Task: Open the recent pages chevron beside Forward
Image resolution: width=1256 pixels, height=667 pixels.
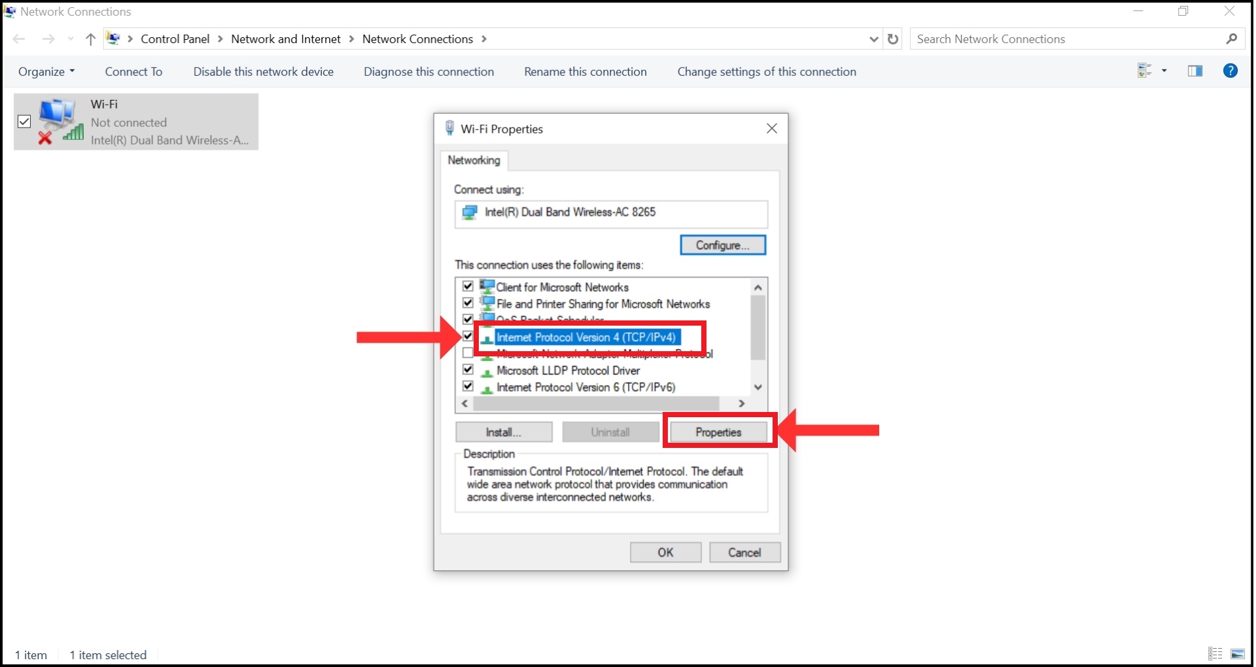Action: tap(70, 39)
